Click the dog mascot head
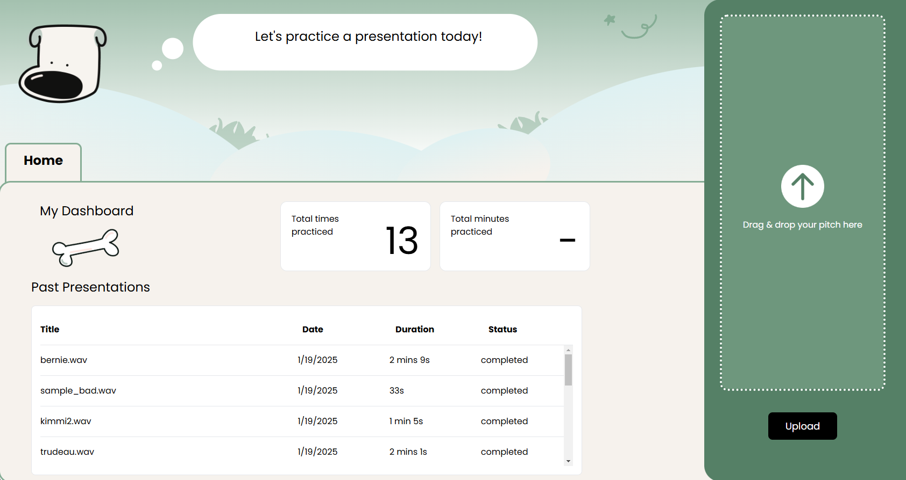This screenshot has width=906, height=480. pos(63,63)
